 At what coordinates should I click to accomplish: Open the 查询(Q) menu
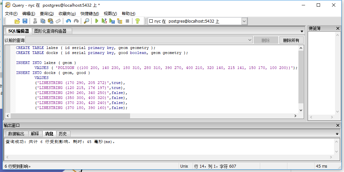tap(47, 14)
